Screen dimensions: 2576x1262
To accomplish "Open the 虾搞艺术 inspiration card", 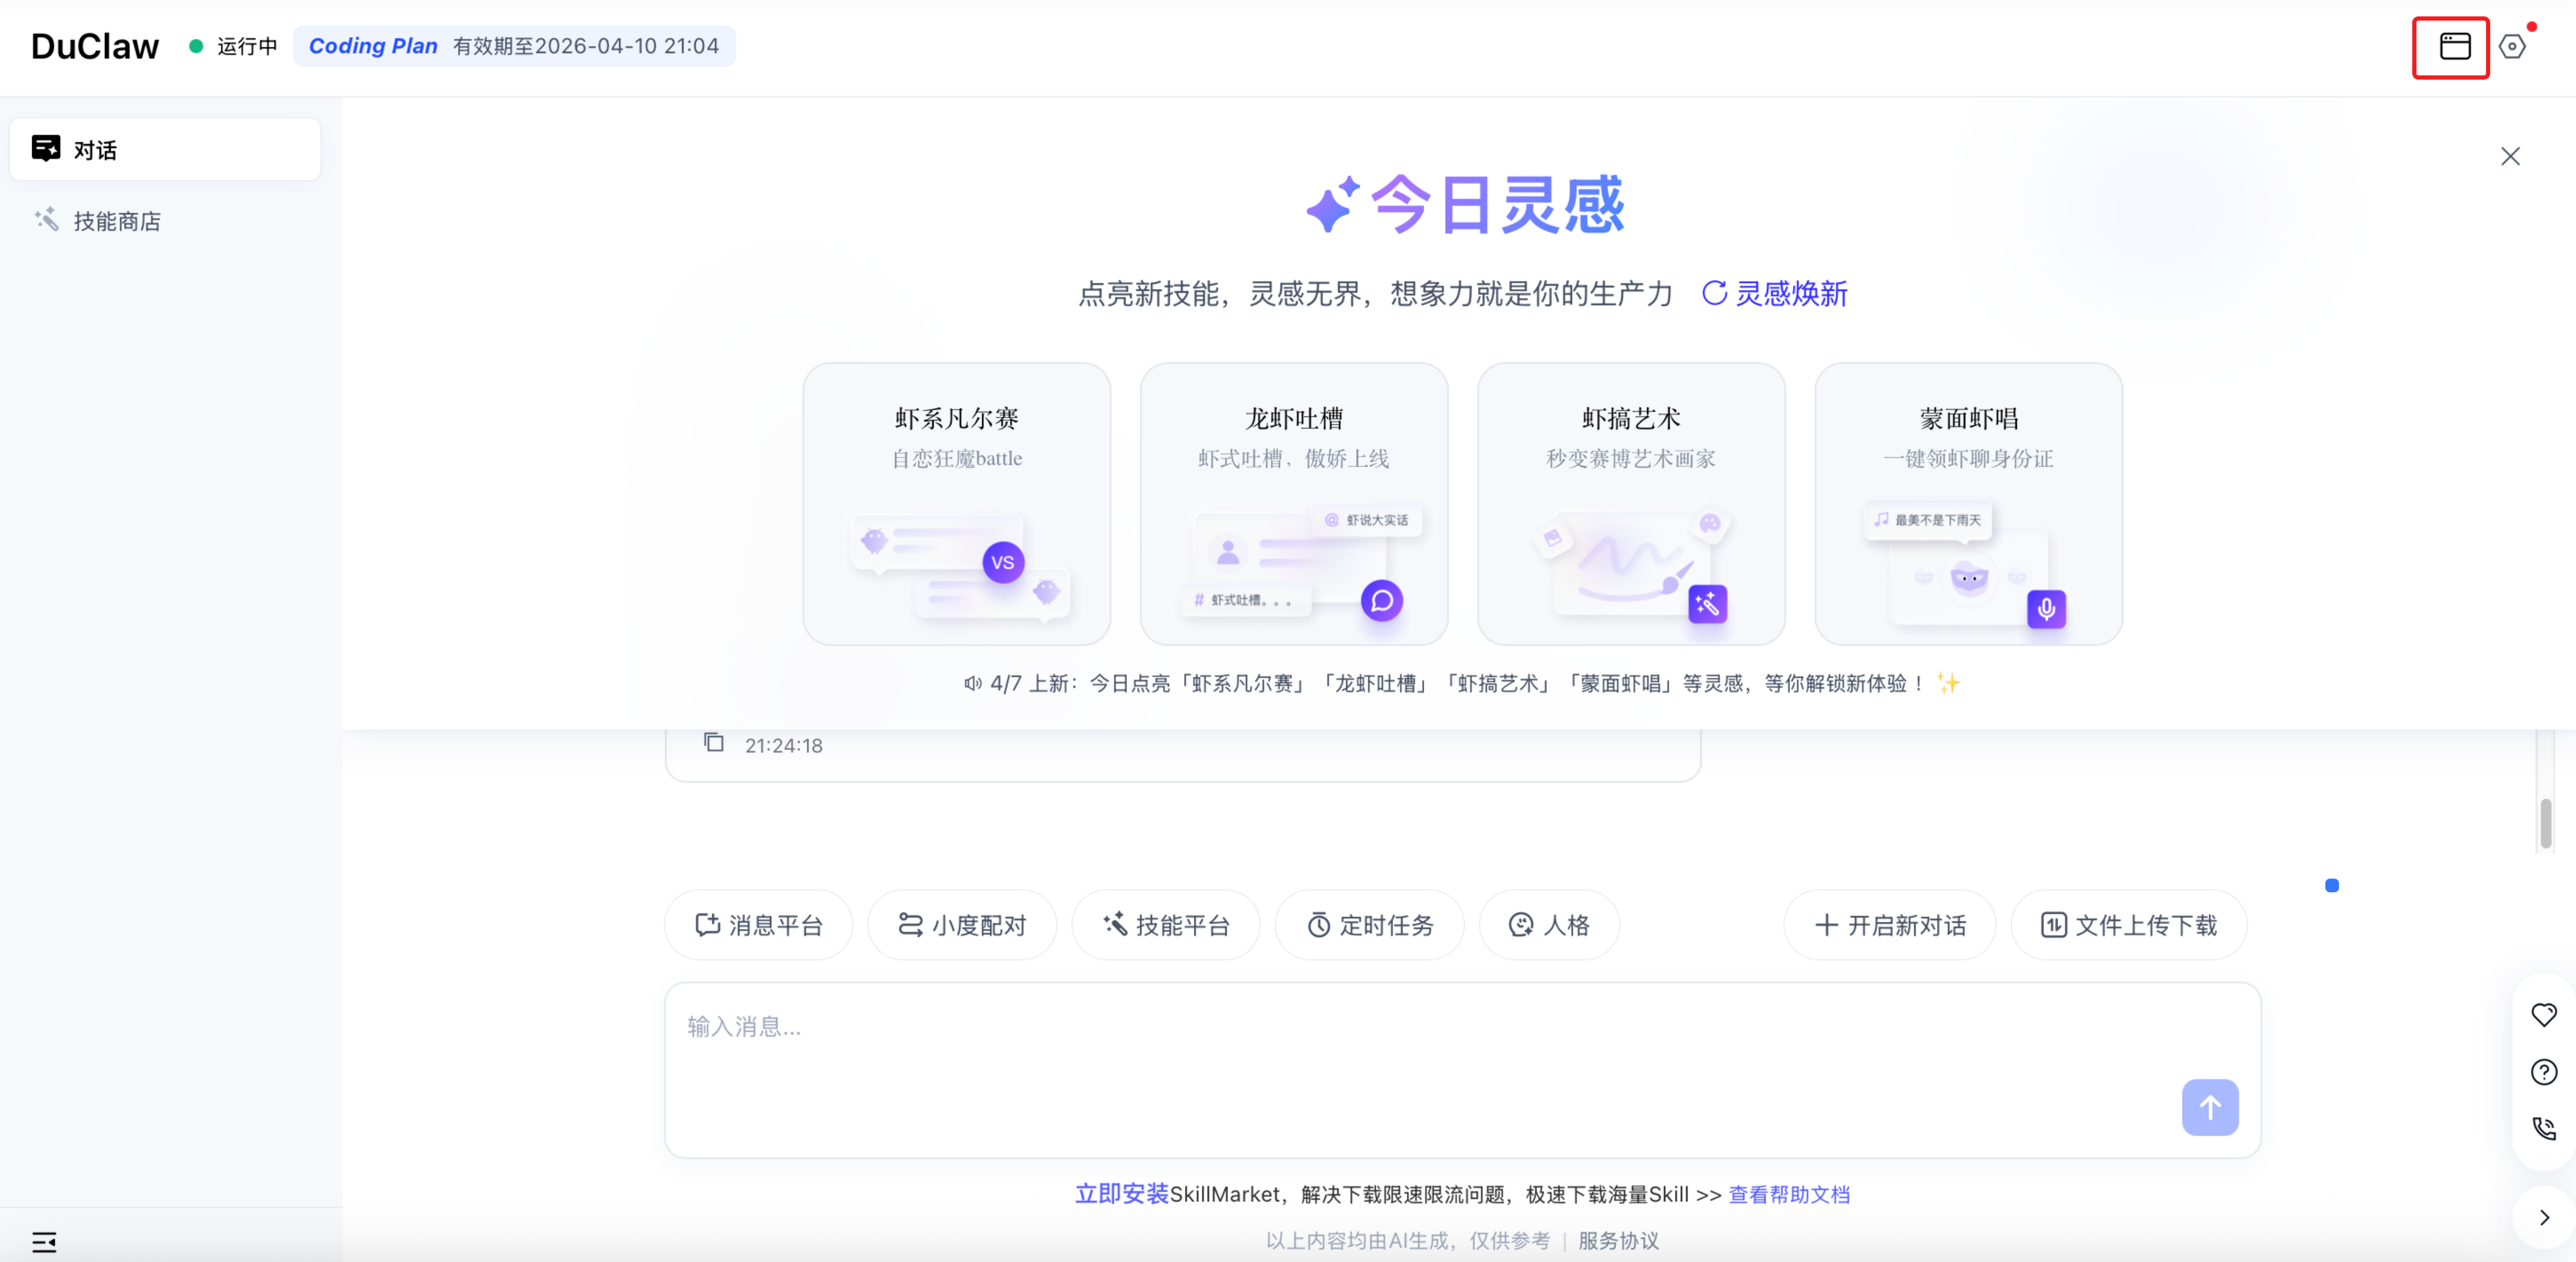I will pyautogui.click(x=1631, y=504).
